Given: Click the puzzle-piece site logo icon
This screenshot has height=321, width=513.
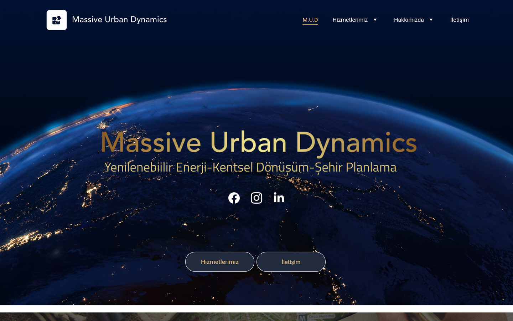Looking at the screenshot, I should [57, 20].
